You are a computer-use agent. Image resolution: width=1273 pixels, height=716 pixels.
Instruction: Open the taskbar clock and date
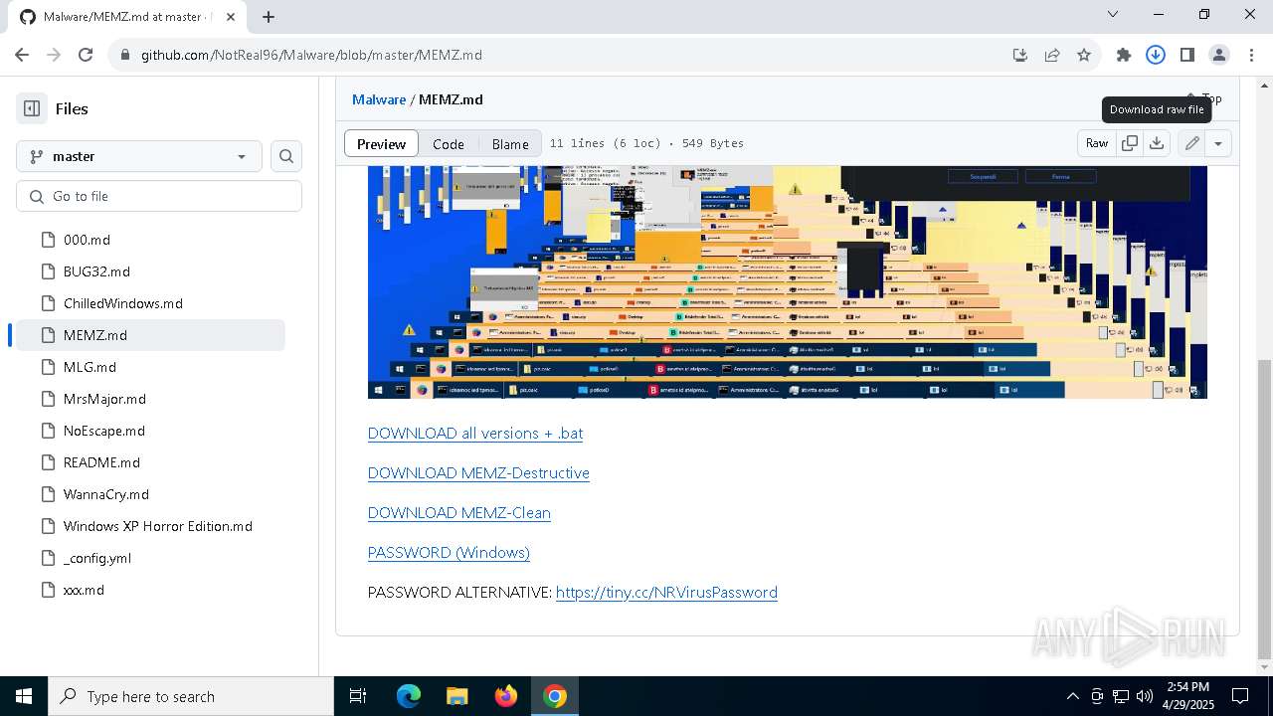click(1188, 696)
